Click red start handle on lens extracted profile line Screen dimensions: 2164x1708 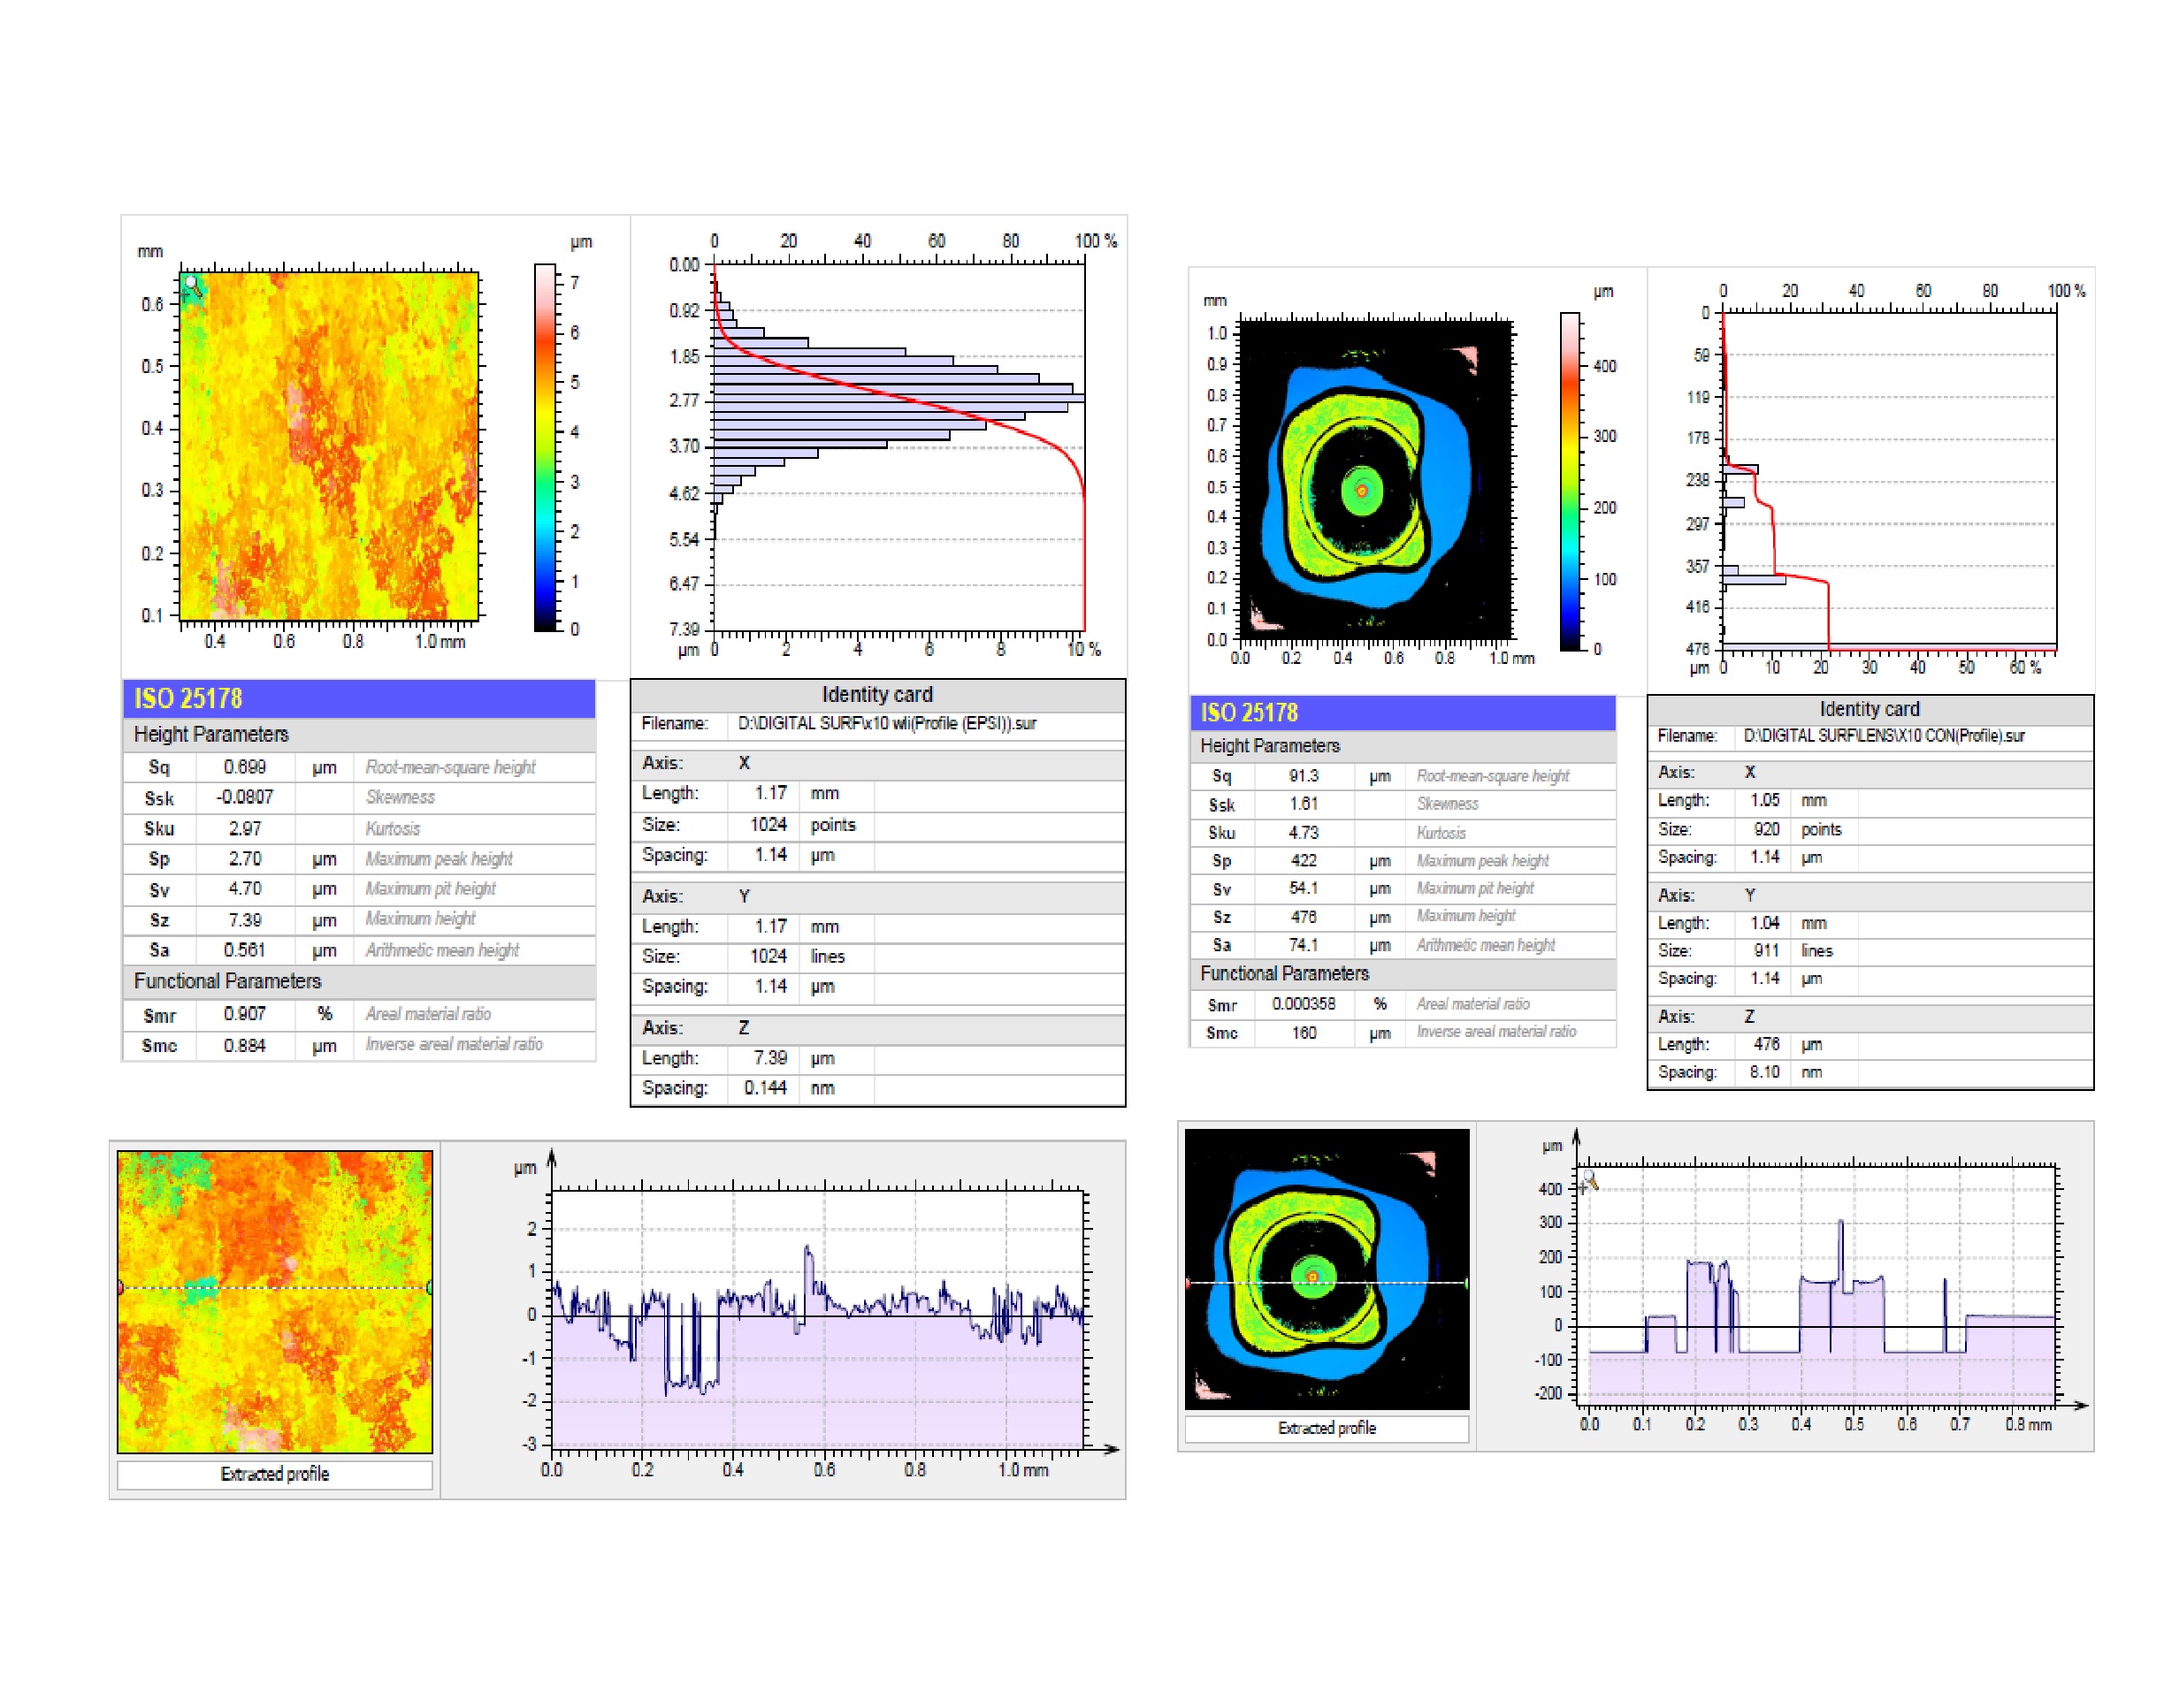1189,1282
